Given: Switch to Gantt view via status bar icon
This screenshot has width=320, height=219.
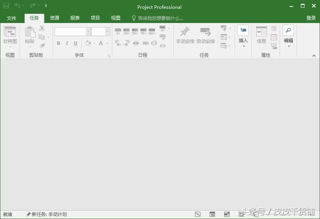Looking at the screenshot, I should [x=197, y=214].
